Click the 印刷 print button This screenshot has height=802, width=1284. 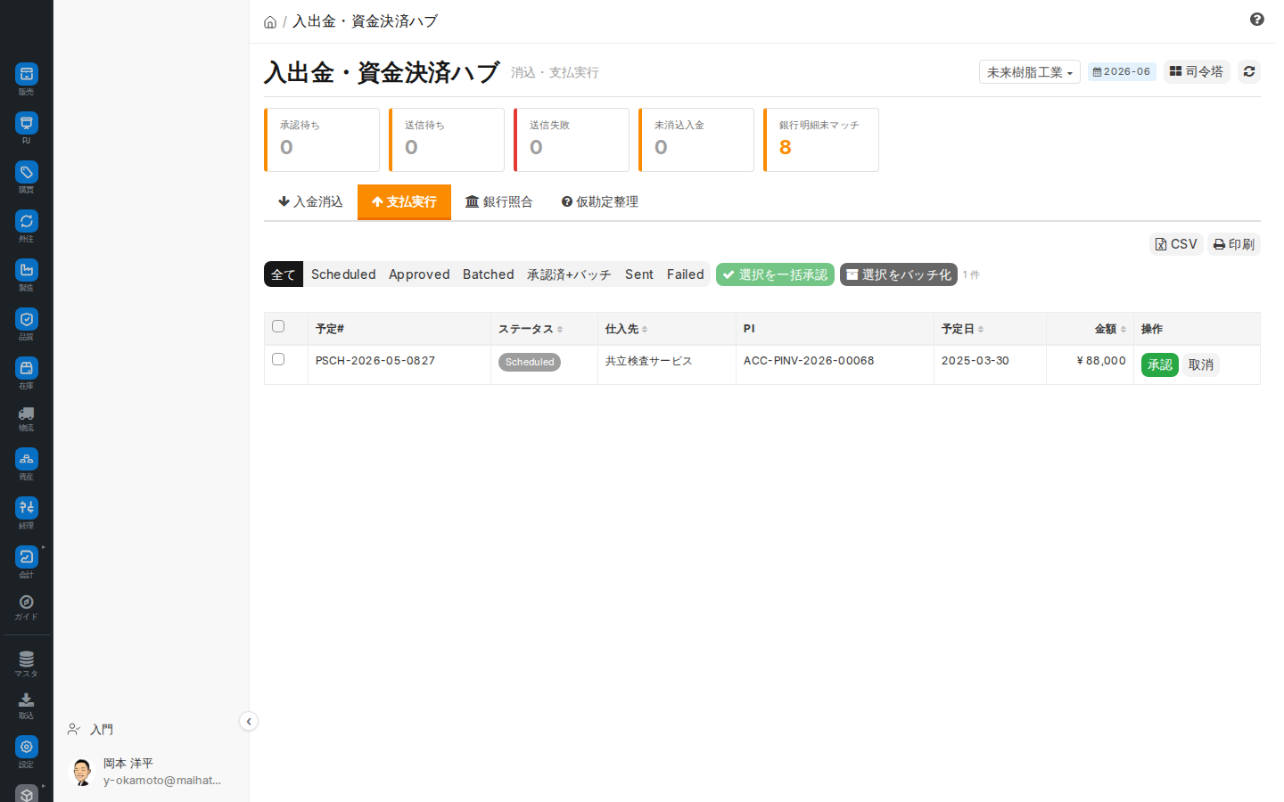[1234, 244]
